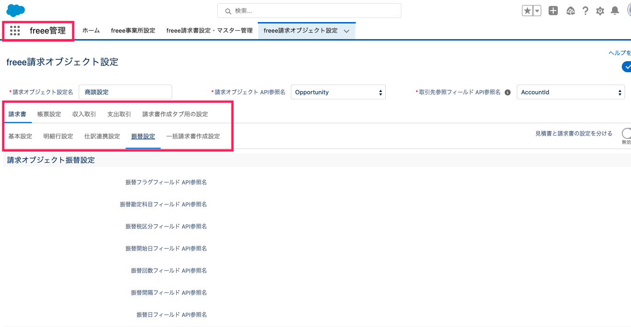631x327 pixels.
Task: Open the Salesforce Trailhead guidance icon
Action: pos(571,11)
